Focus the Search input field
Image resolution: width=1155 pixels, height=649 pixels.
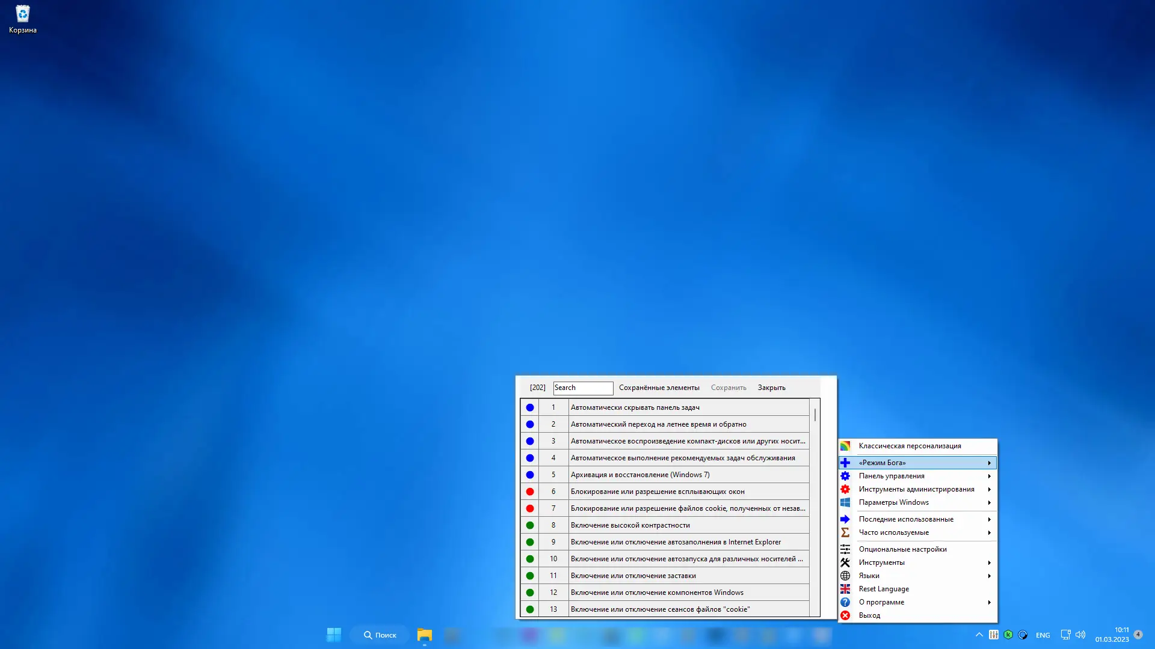coord(582,388)
